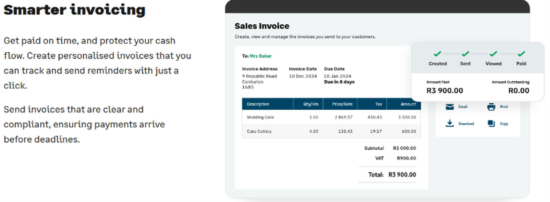Click the Copy icon
550x202 pixels.
(491, 123)
